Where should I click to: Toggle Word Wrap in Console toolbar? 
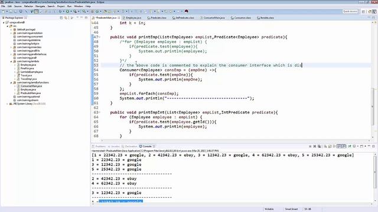click(334, 146)
